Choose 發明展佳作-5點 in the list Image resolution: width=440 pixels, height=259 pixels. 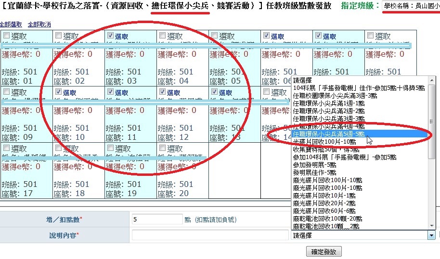pyautogui.click(x=314, y=173)
